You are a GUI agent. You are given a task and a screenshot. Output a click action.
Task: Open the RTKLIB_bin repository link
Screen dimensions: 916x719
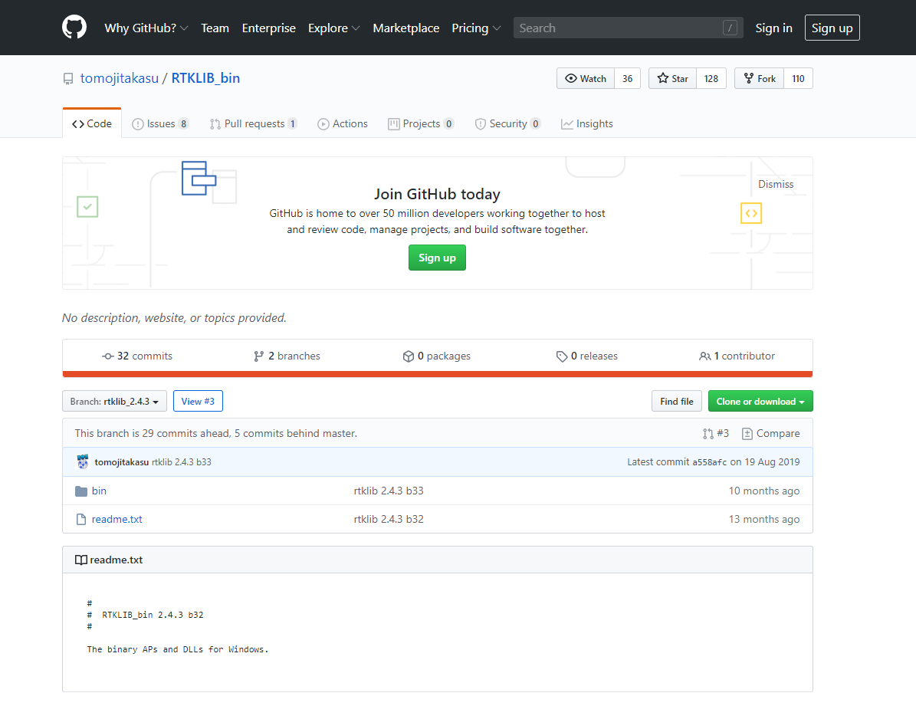point(205,78)
